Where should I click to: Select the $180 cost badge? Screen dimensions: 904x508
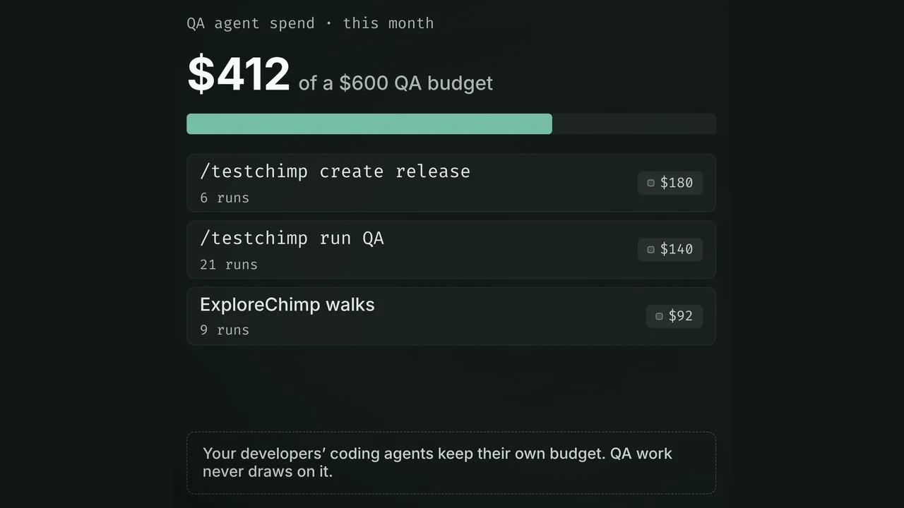tap(670, 183)
